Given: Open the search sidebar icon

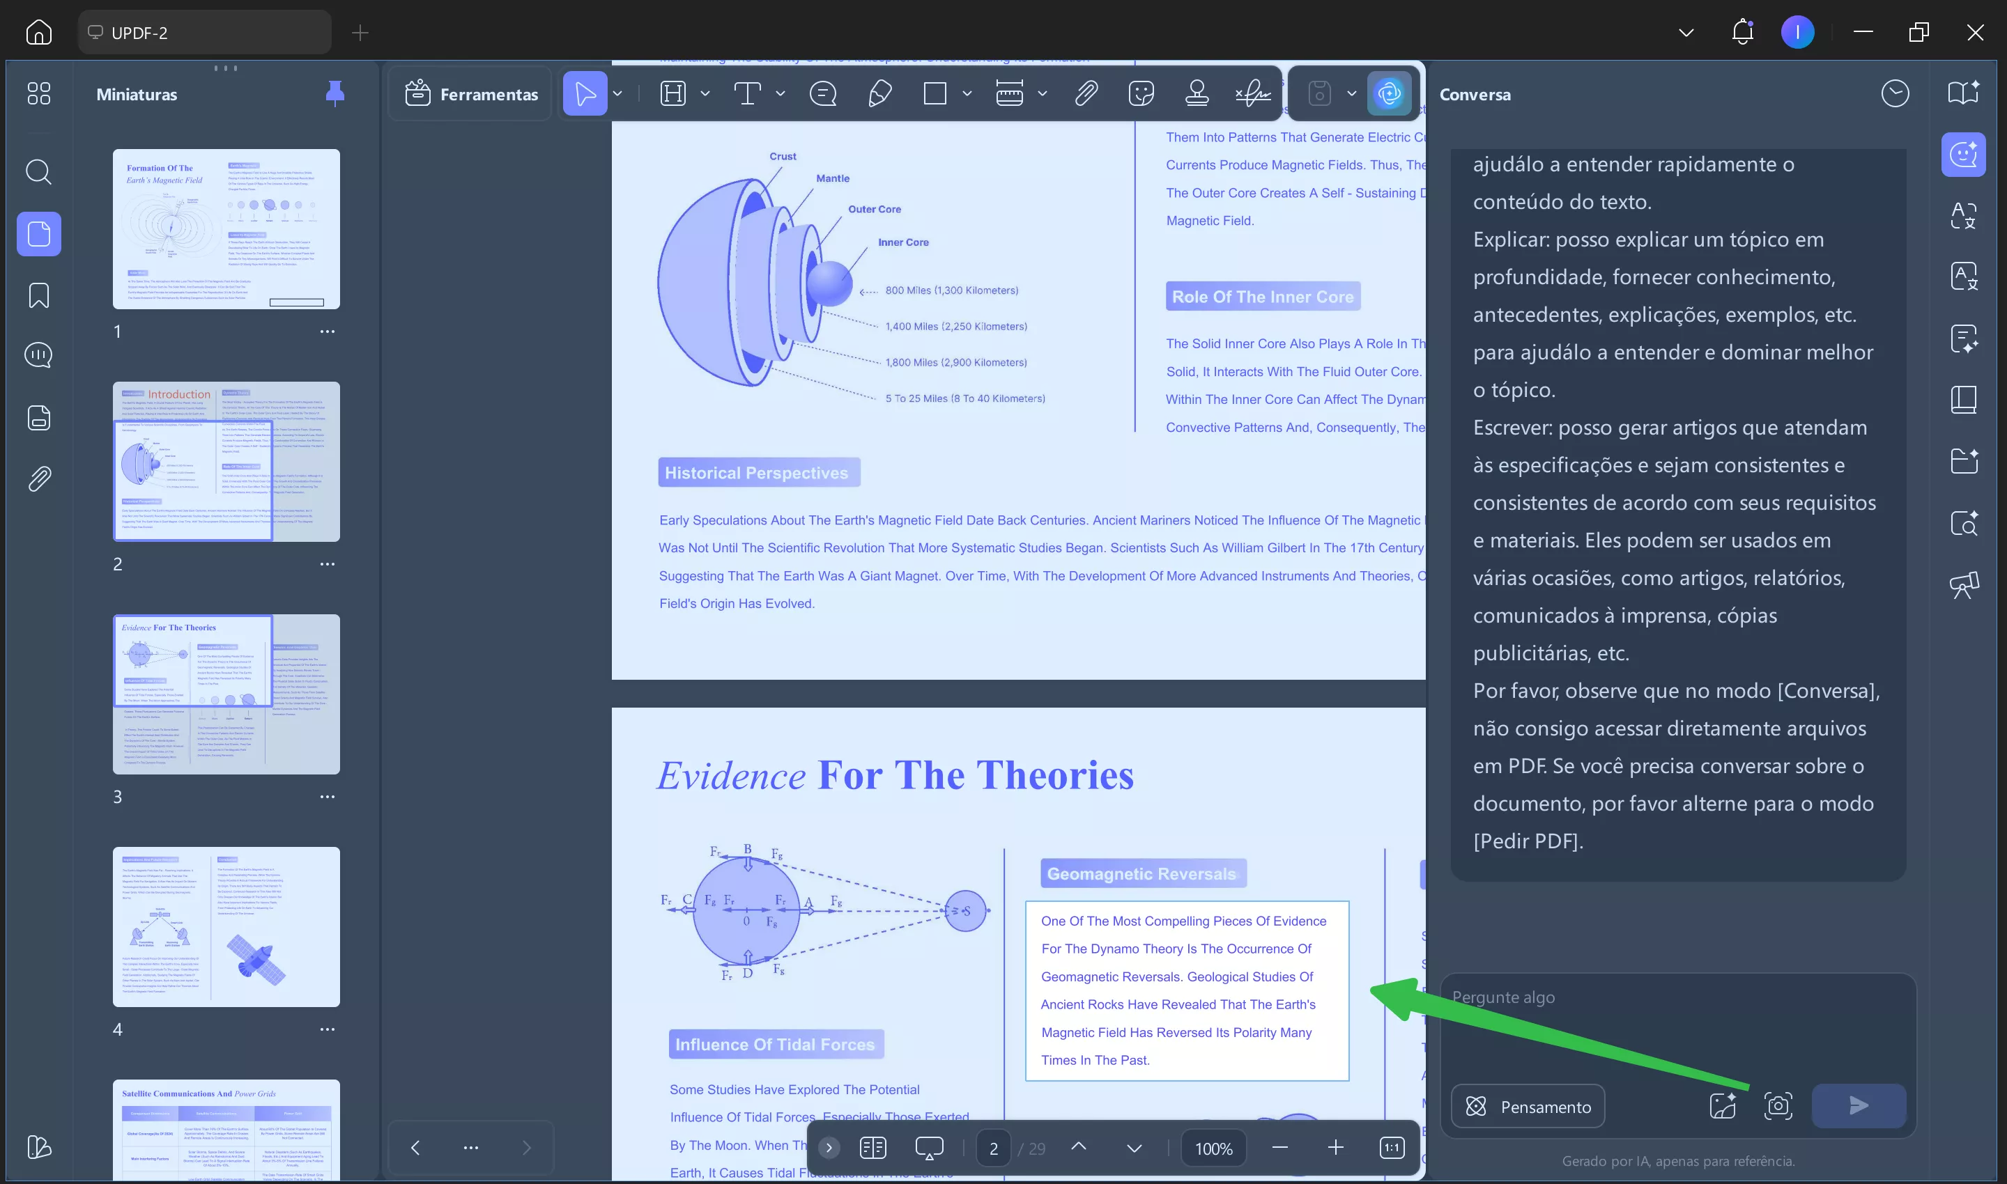Looking at the screenshot, I should [38, 171].
